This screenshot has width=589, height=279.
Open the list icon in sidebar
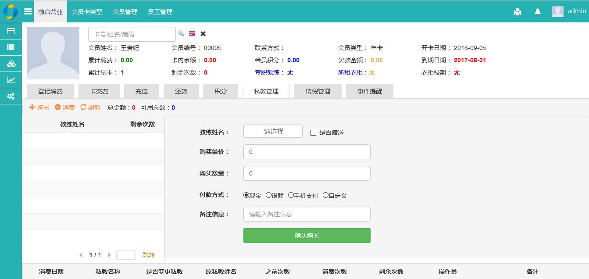tap(11, 47)
